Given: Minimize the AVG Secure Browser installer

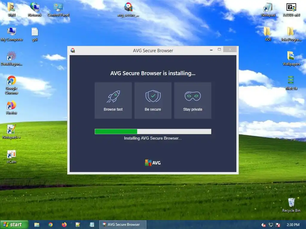Looking at the screenshot, I should click(211, 50).
